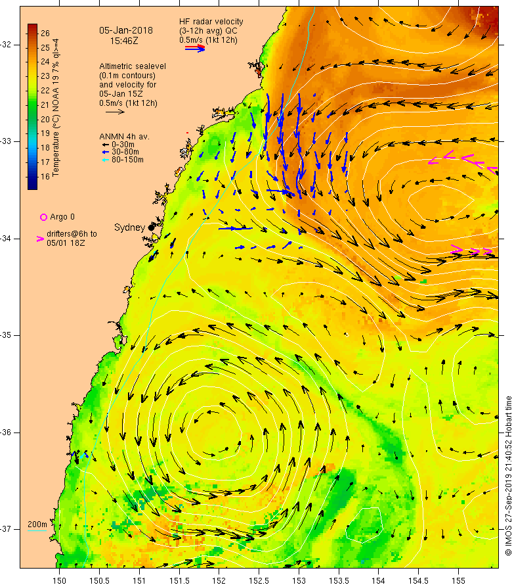The image size is (512, 585).
Task: Click the cyan 80-150m ANMN legend arrow
Action: coord(106,160)
